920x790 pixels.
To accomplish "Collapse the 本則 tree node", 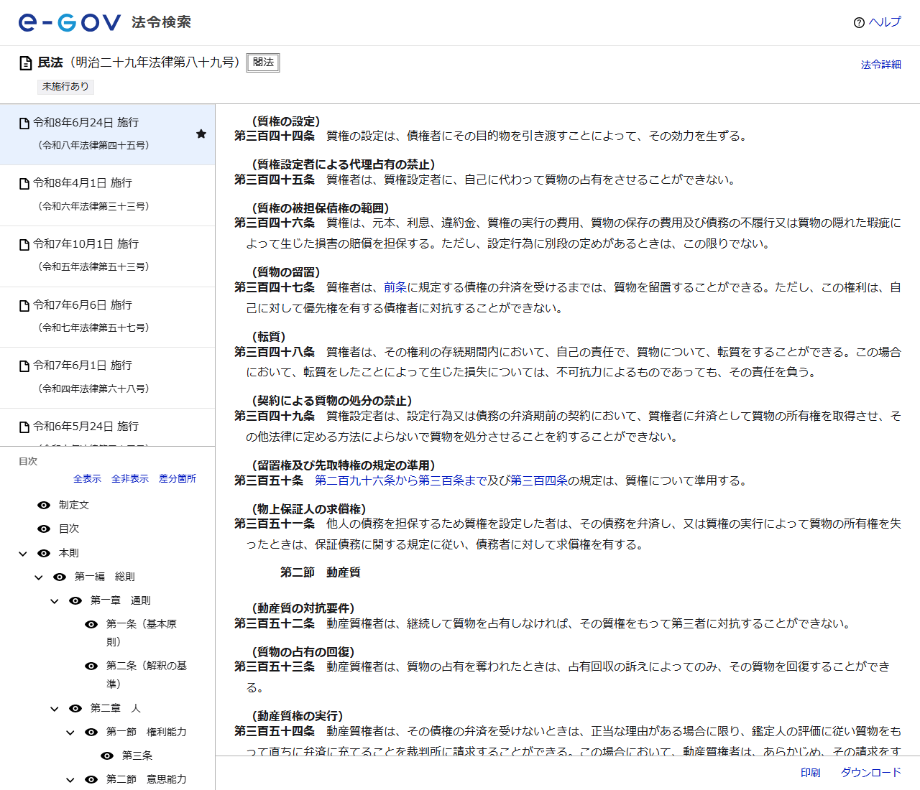I will (23, 554).
